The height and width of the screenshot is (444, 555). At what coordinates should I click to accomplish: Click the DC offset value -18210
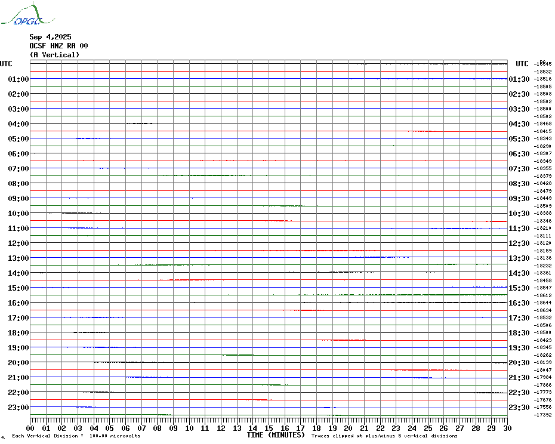click(542, 228)
